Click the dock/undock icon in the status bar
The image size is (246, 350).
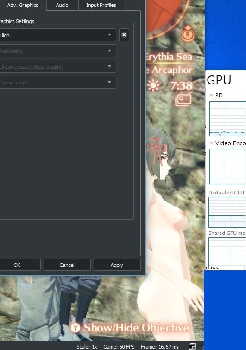(x=192, y=346)
